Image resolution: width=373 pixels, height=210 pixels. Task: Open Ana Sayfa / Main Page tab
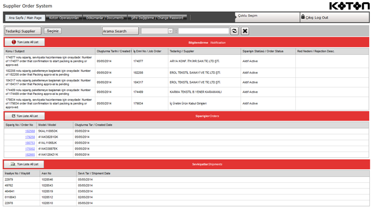pyautogui.click(x=25, y=18)
